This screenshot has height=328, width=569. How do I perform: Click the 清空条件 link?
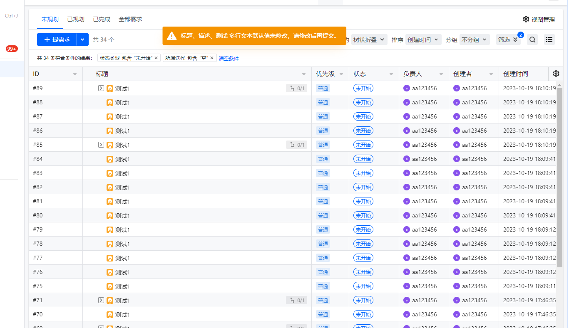[x=229, y=58]
